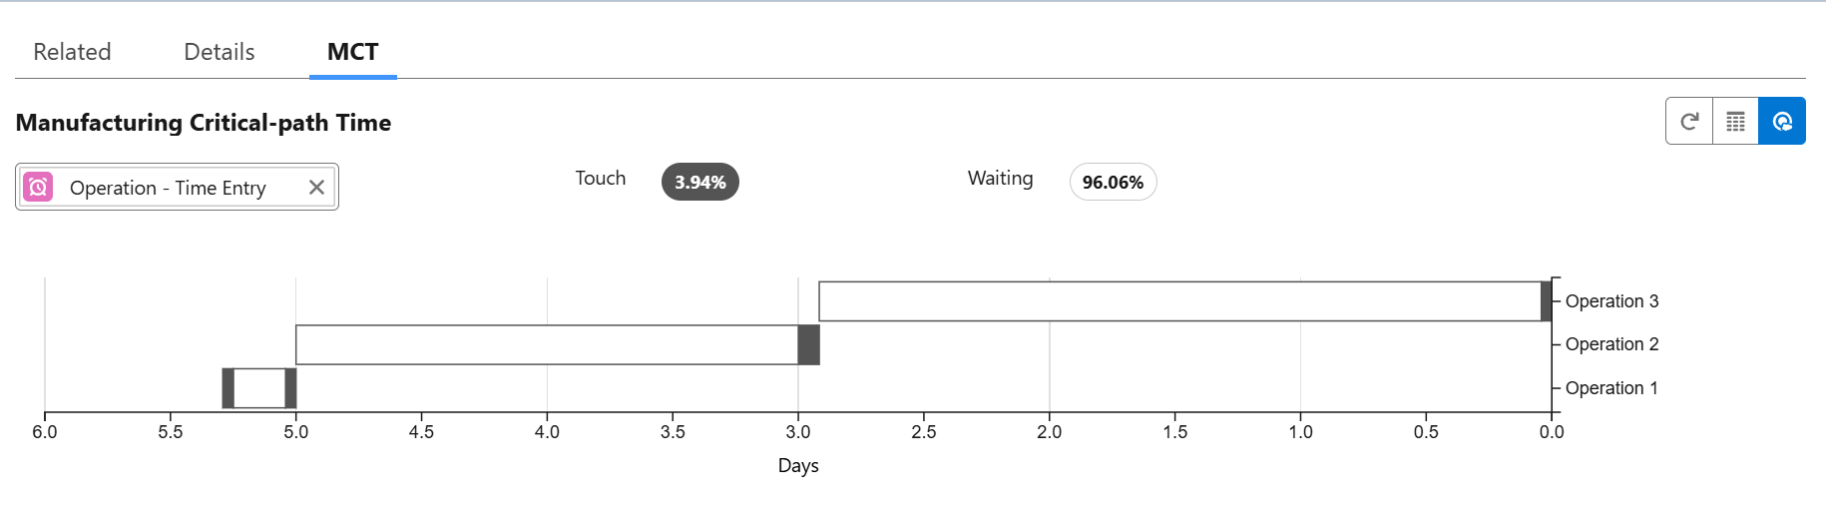The height and width of the screenshot is (519, 1826).
Task: Click the 3.0 tick on the Days axis
Action: (798, 432)
